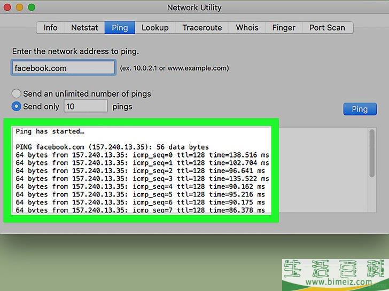
Task: Click the icmp_seq=3 time=135.522 ms row
Action: click(142, 179)
